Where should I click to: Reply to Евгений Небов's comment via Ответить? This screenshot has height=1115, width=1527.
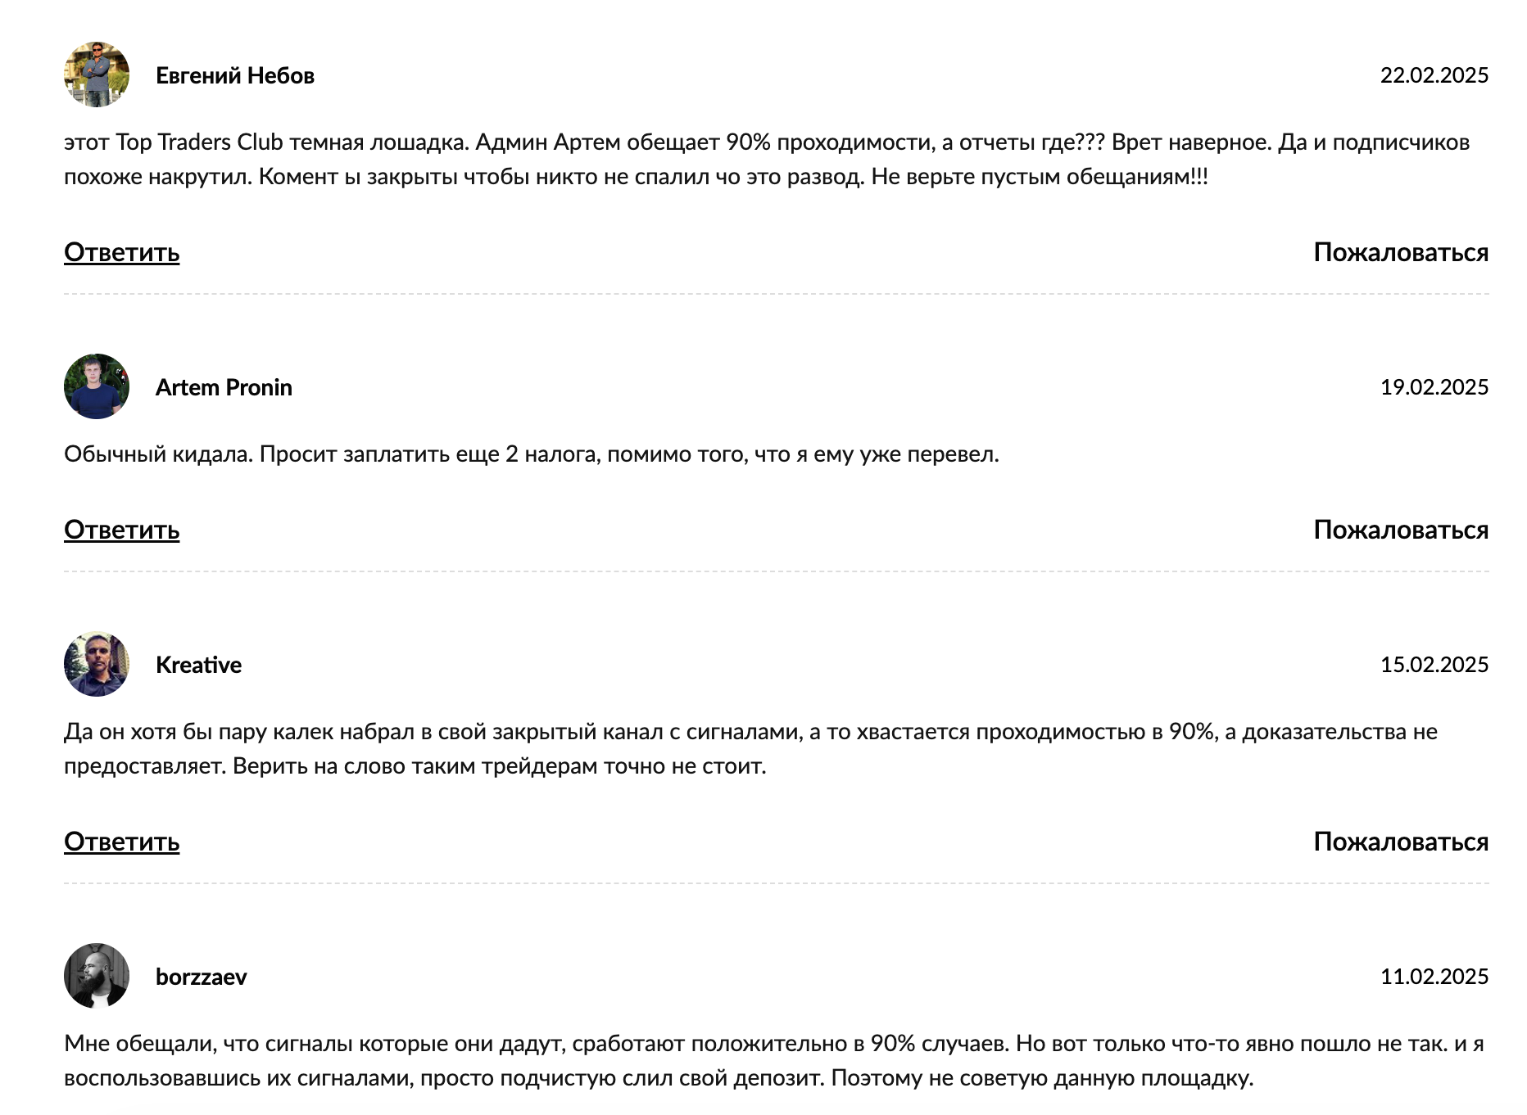(x=122, y=252)
